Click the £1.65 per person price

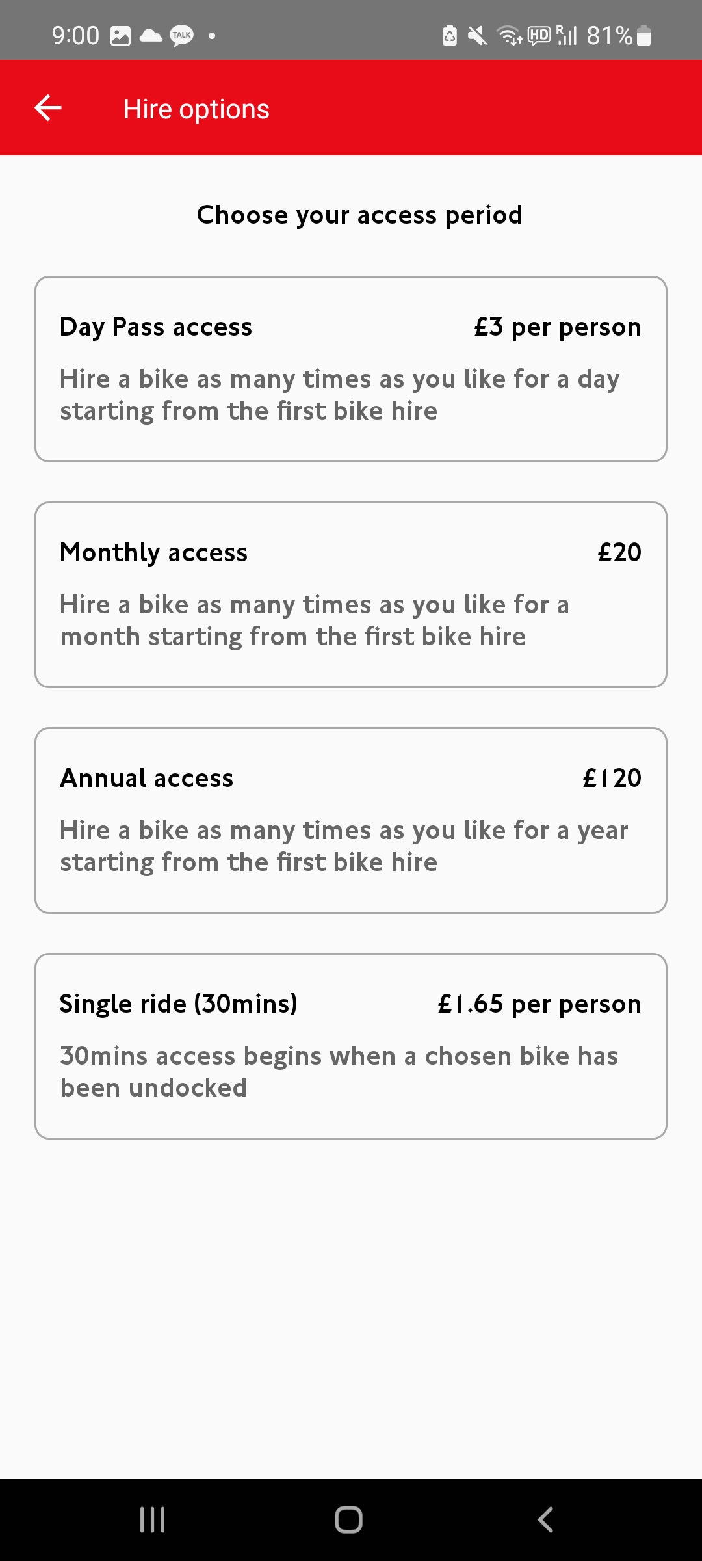(x=539, y=1004)
